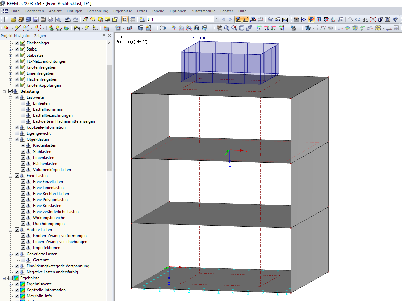This screenshot has width=402, height=301.
Task: Open the LF1 load case dropdown
Action: (216, 19)
